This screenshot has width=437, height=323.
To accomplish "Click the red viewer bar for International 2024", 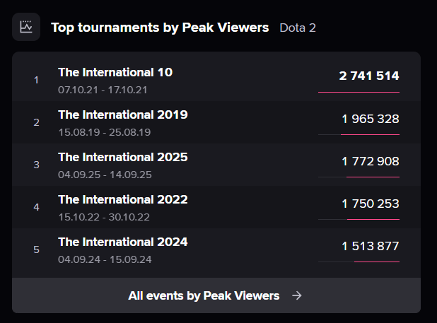I will click(x=377, y=262).
